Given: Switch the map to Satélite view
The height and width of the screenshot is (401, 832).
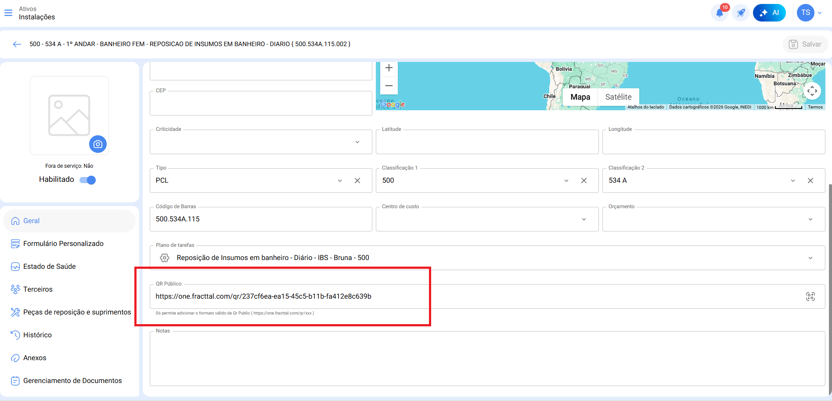Looking at the screenshot, I should tap(618, 97).
